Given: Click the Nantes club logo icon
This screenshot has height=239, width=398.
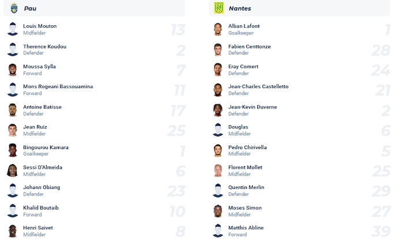Looking at the screenshot, I should pyautogui.click(x=219, y=8).
